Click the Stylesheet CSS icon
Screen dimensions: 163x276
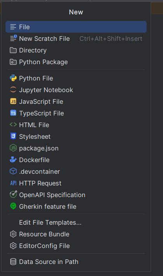pos(13,136)
